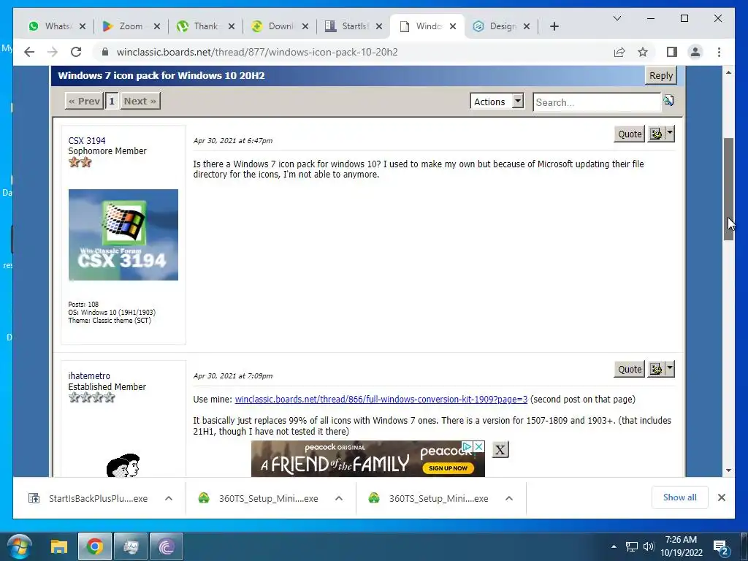Expand options arrow on ihatemetro's post
This screenshot has height=561, width=748.
670,369
